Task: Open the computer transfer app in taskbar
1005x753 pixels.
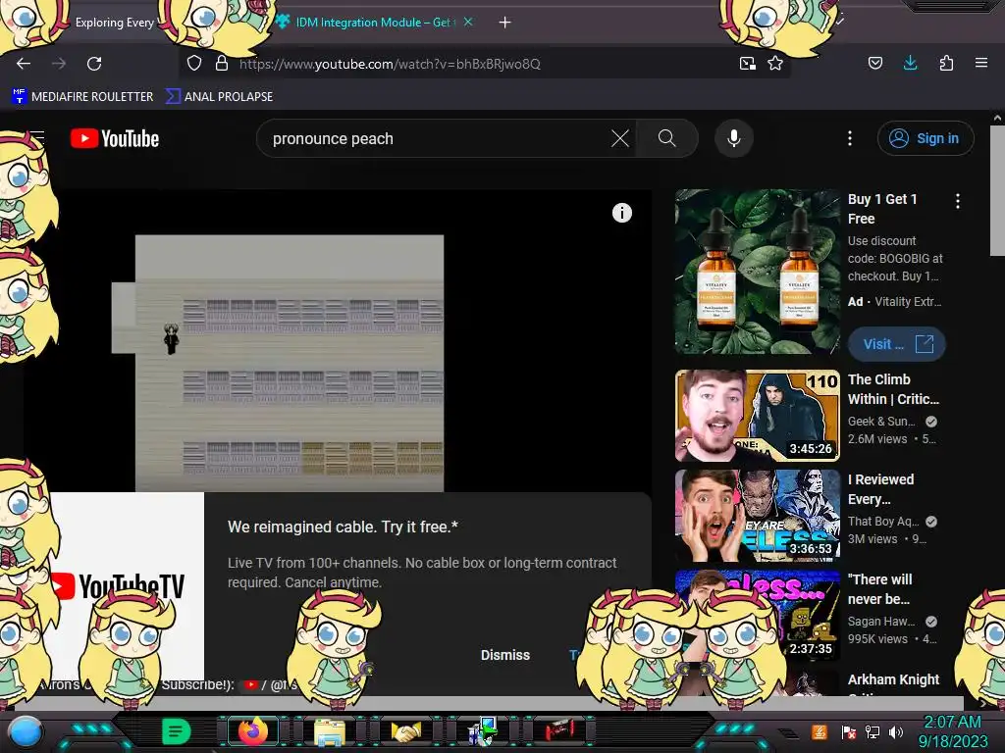Action: [483, 731]
